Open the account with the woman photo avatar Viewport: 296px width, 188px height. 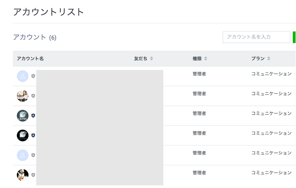click(x=23, y=96)
